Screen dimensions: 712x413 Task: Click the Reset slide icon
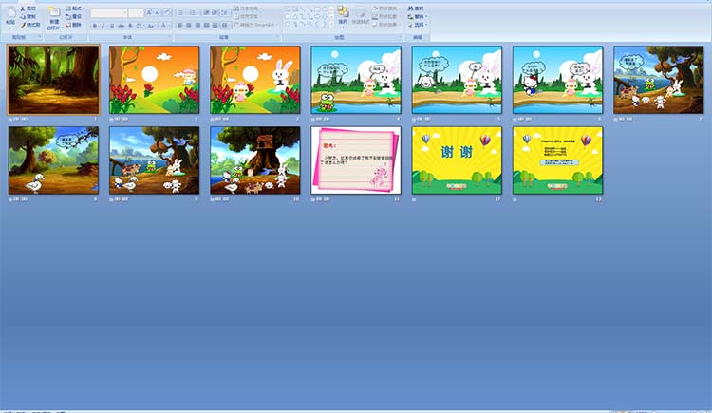click(x=68, y=16)
